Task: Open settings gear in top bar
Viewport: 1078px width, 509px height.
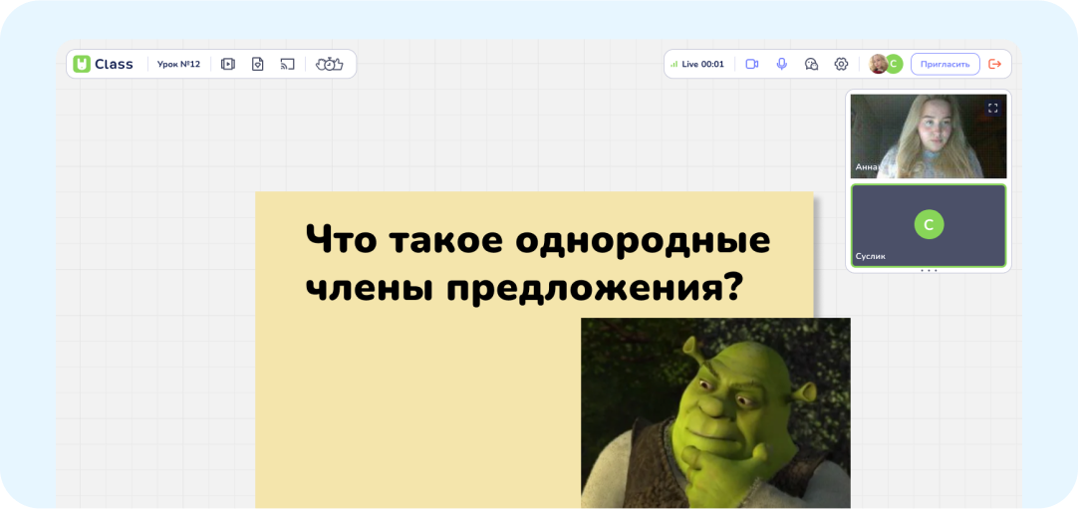Action: (x=841, y=64)
